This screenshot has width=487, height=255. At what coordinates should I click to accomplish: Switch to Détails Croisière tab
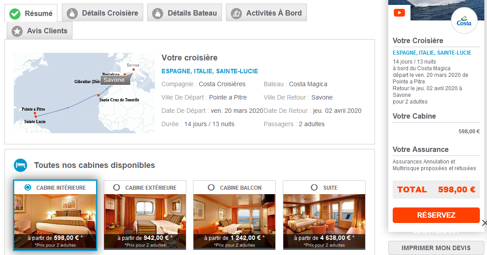102,13
